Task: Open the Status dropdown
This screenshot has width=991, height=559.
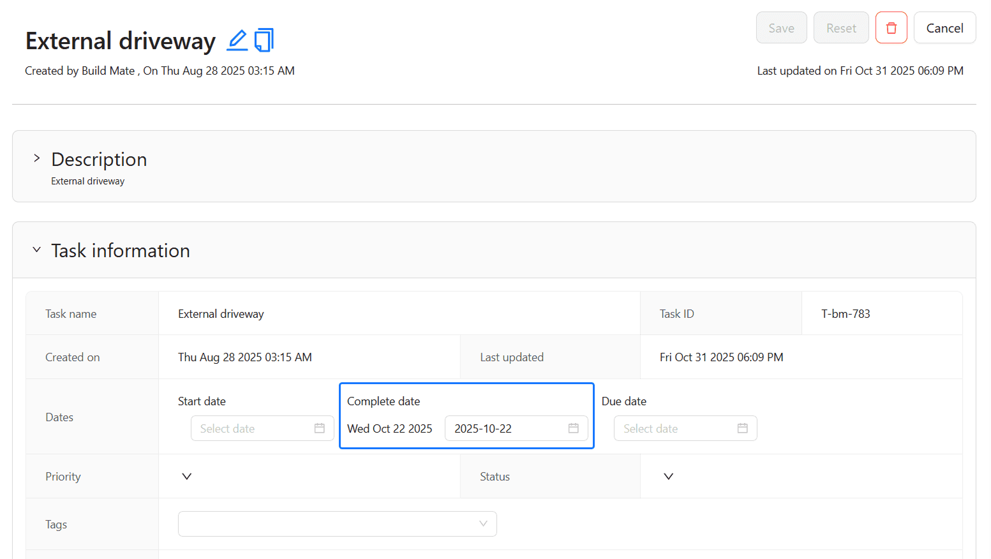Action: [x=669, y=477]
